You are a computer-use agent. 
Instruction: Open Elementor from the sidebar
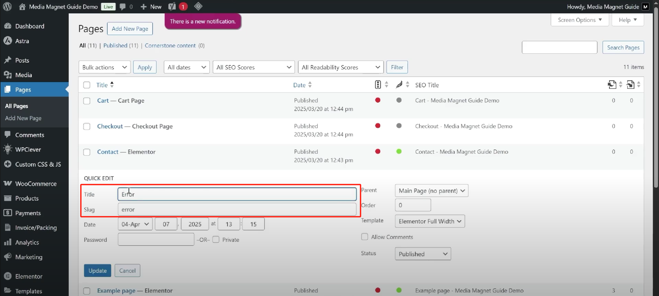point(28,276)
